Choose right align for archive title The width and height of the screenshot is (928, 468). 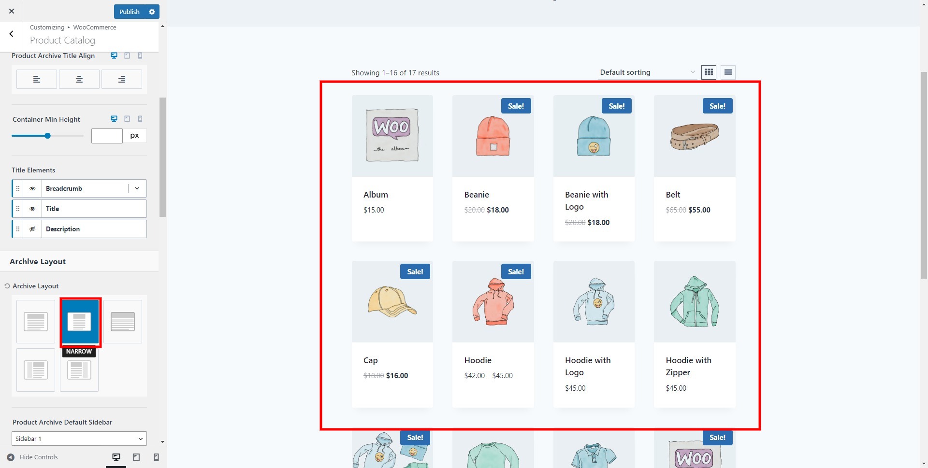pos(122,79)
